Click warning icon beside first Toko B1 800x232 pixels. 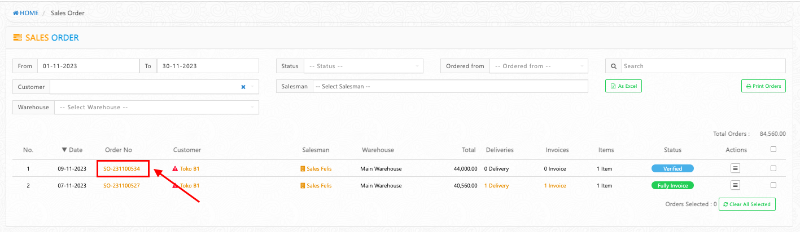pos(175,169)
